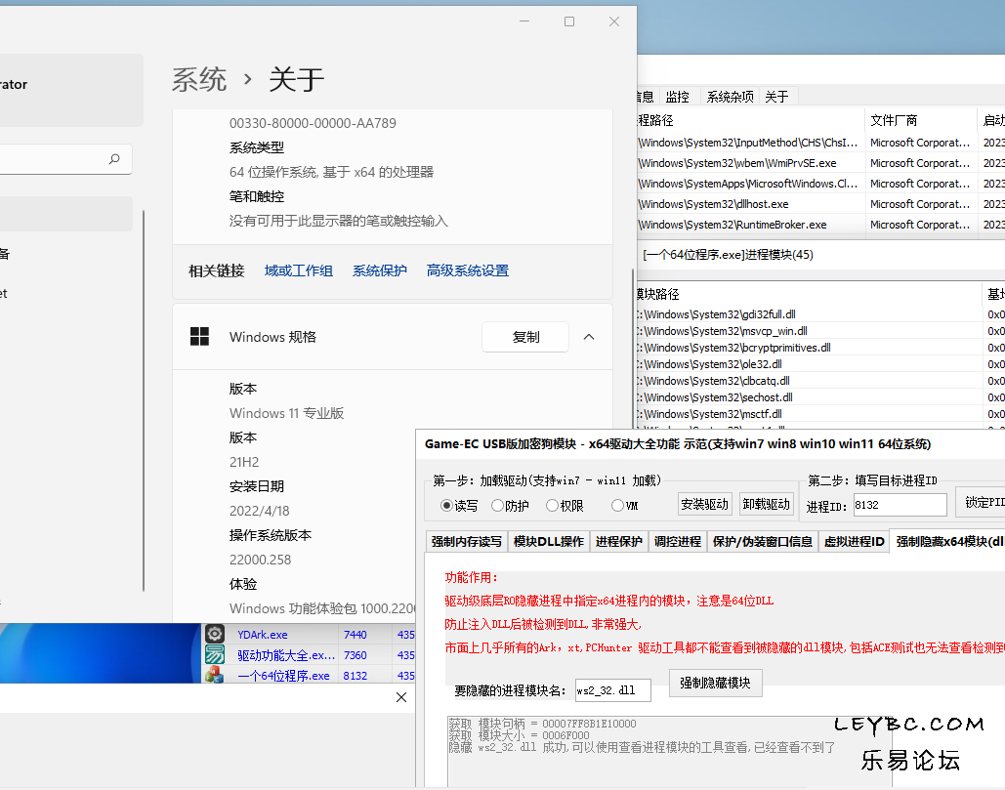Open the 系统杂项 tab in the Ark tool
The width and height of the screenshot is (1005, 790).
[730, 97]
